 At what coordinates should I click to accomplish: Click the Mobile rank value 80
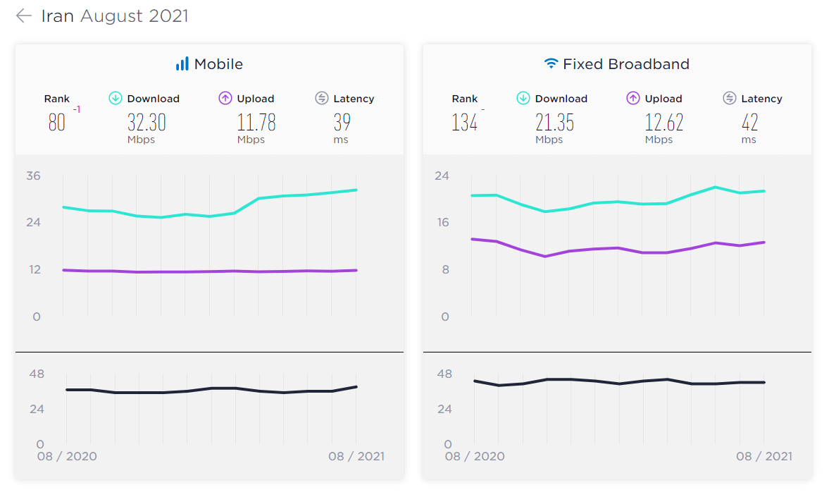(x=57, y=123)
